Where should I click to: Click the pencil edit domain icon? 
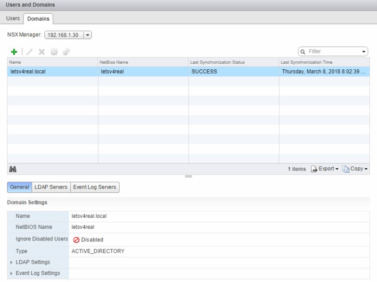[x=30, y=52]
